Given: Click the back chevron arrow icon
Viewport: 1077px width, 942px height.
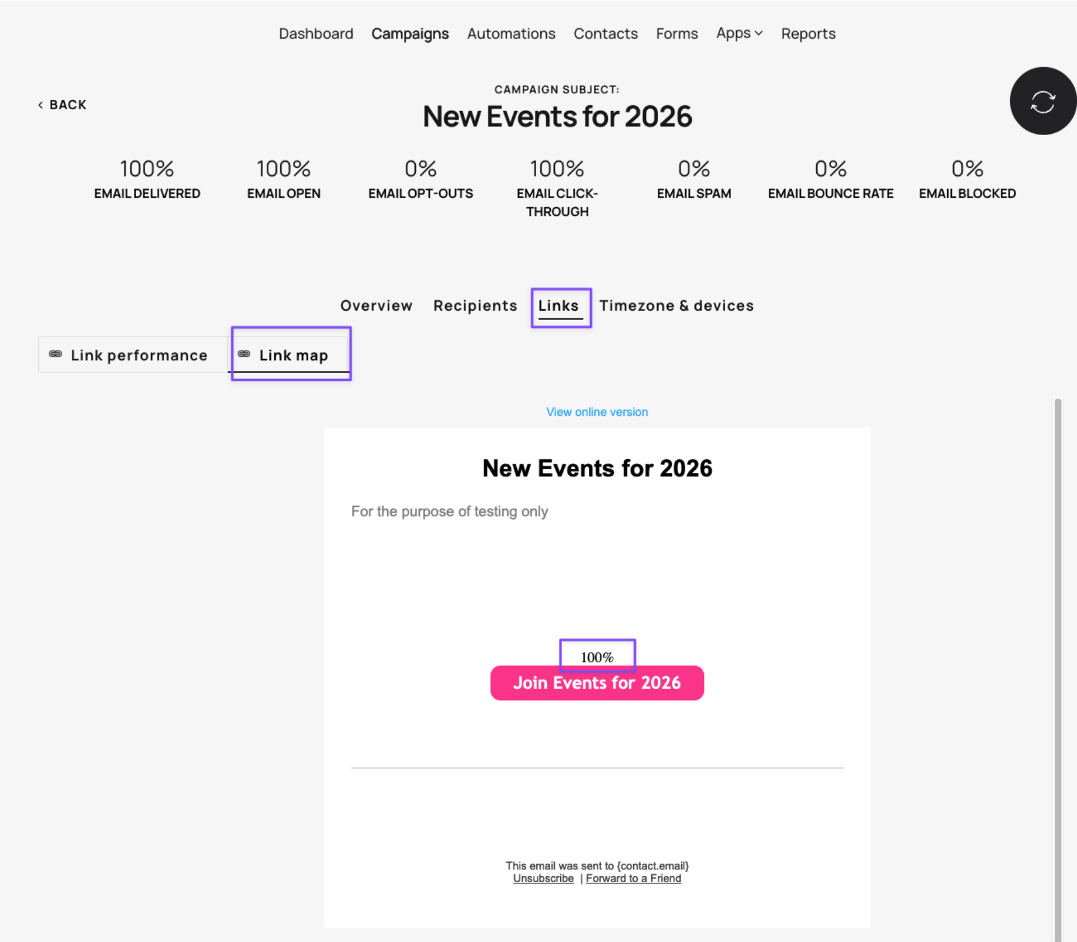Looking at the screenshot, I should [x=41, y=105].
